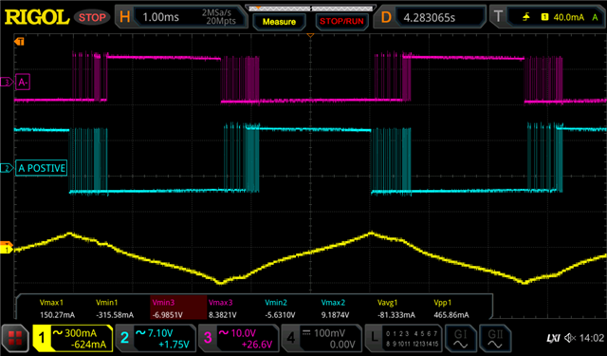This screenshot has width=607, height=356.
Task: Click the trigger edge slope icon
Action: tap(525, 17)
